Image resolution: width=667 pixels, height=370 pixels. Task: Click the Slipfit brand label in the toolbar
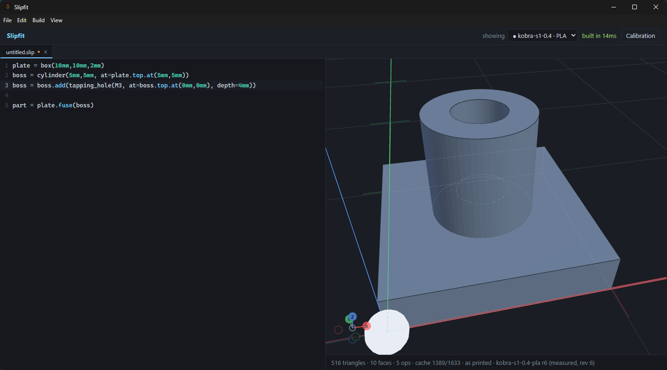point(16,36)
